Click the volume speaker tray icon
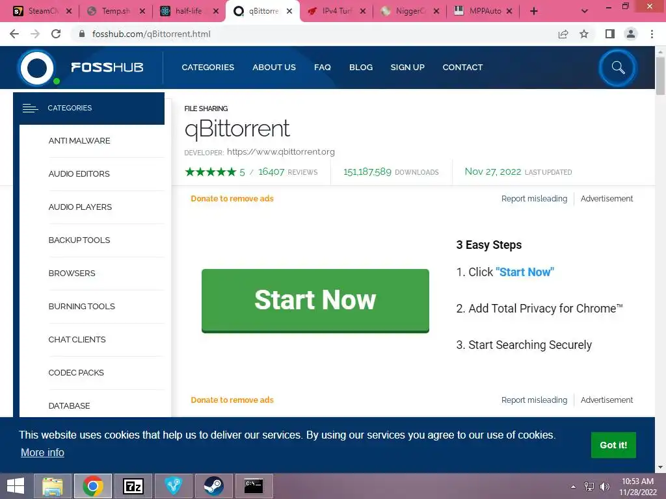This screenshot has height=499, width=666. point(605,487)
